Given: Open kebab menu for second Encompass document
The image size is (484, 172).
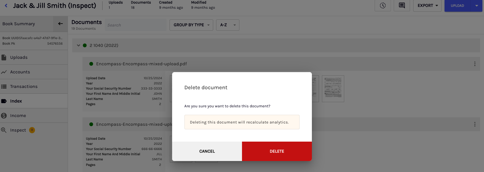Looking at the screenshot, I should [475, 124].
